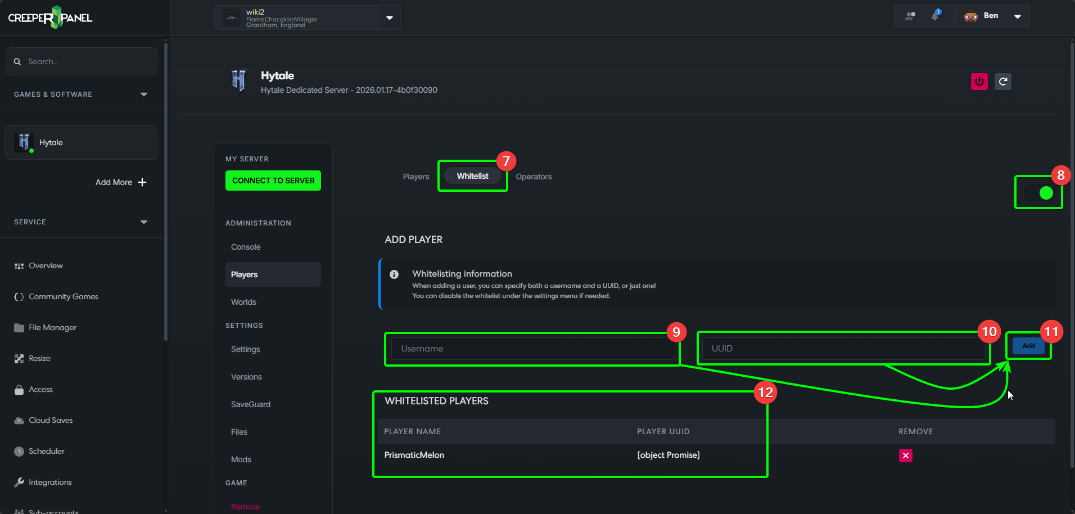Remove PrismaticMelon from the whitelist
The height and width of the screenshot is (514, 1075).
(x=905, y=456)
